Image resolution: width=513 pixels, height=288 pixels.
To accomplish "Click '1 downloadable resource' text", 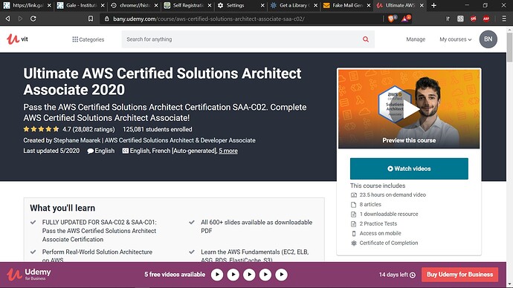I will tap(389, 214).
